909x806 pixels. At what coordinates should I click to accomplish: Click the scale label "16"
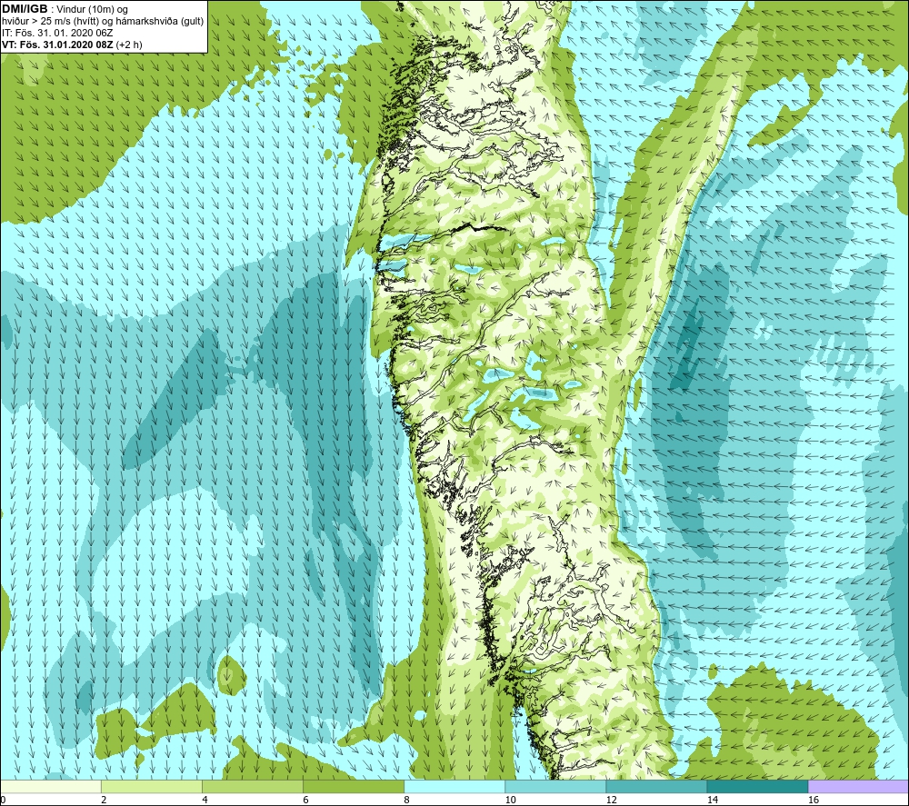pyautogui.click(x=814, y=801)
